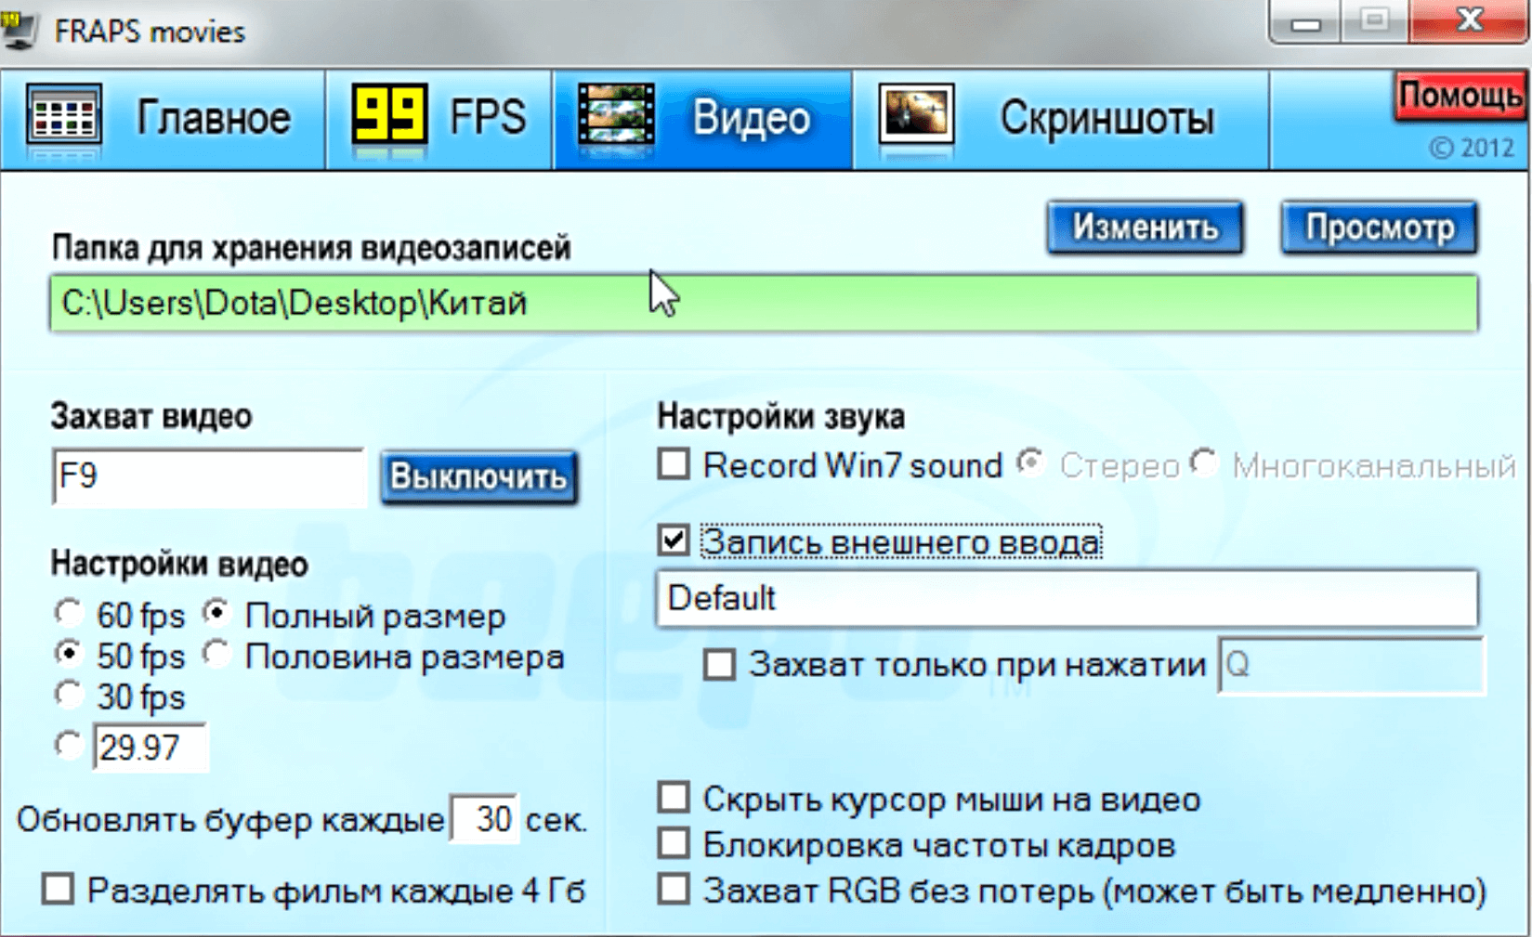Viewport: 1532px width, 937px height.
Task: Select the Стерео radio option
Action: [1030, 462]
